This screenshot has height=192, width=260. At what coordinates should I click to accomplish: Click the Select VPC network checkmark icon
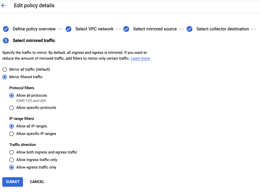pyautogui.click(x=68, y=29)
